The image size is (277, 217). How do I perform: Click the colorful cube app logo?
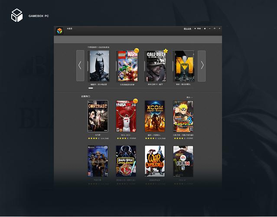[59, 31]
